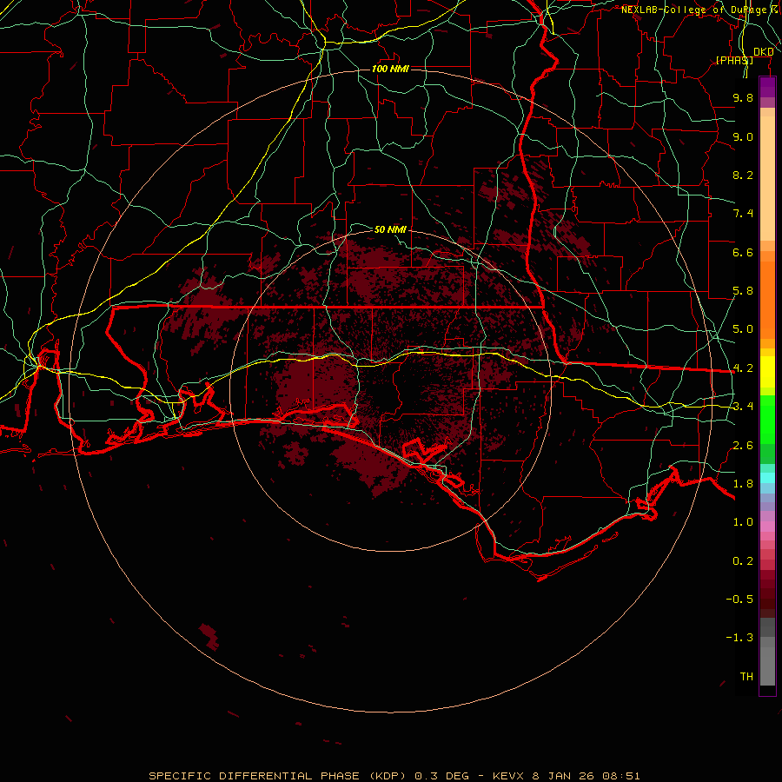The image size is (782, 782).
Task: Pick the cyan segment of color bar
Action: [x=767, y=478]
